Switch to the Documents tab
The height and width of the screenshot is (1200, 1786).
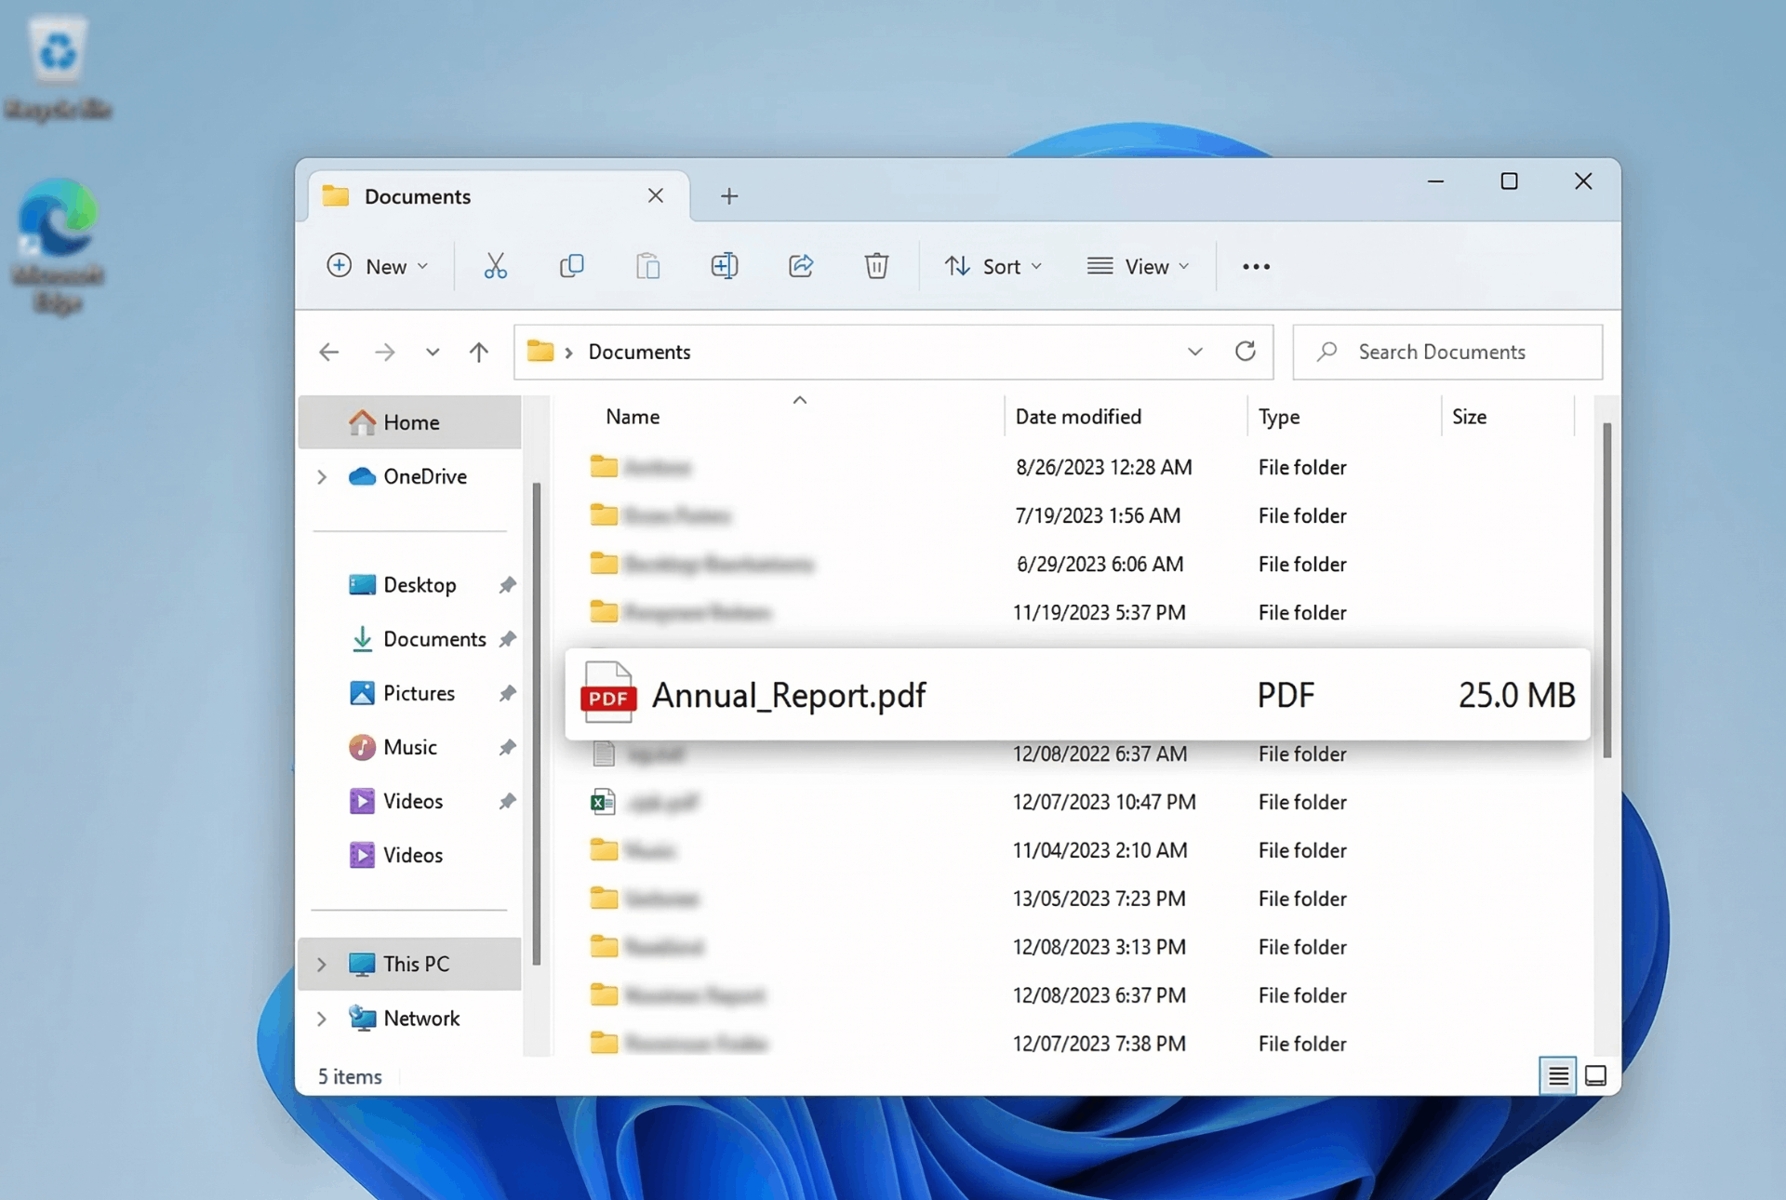[416, 196]
